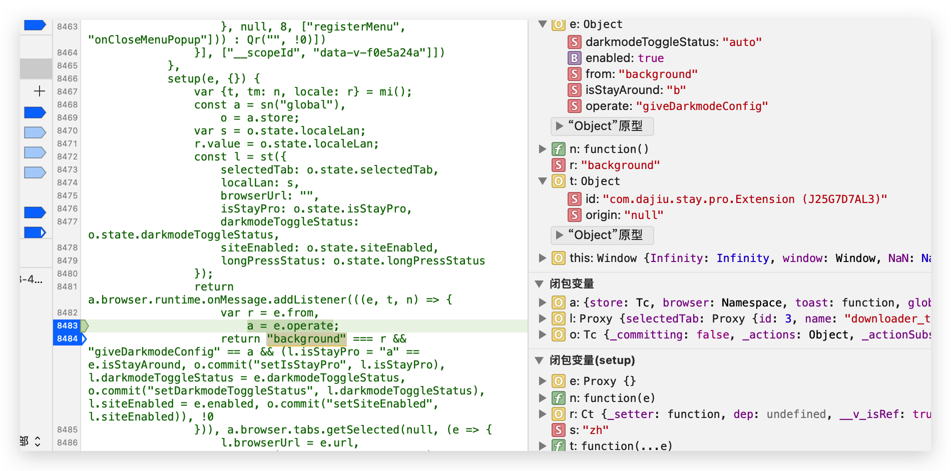Click "Object"原型 button below origin property
The height and width of the screenshot is (471, 951).
point(602,235)
